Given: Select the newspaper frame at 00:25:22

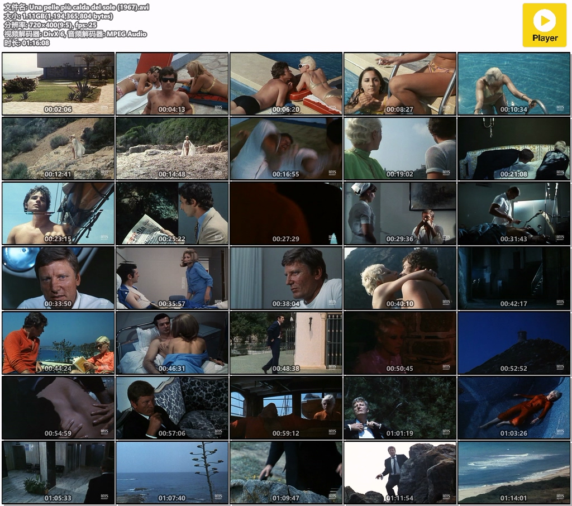Looking at the screenshot, I should [x=172, y=213].
